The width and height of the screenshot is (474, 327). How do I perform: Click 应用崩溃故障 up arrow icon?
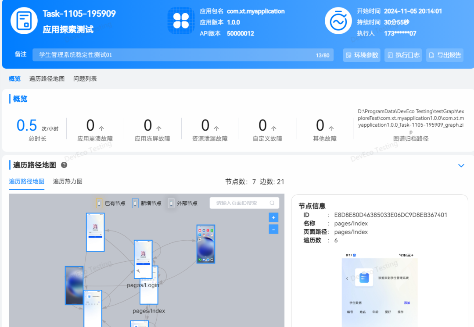101,128
